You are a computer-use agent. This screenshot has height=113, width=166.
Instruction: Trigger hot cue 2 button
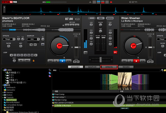pos(72,25)
